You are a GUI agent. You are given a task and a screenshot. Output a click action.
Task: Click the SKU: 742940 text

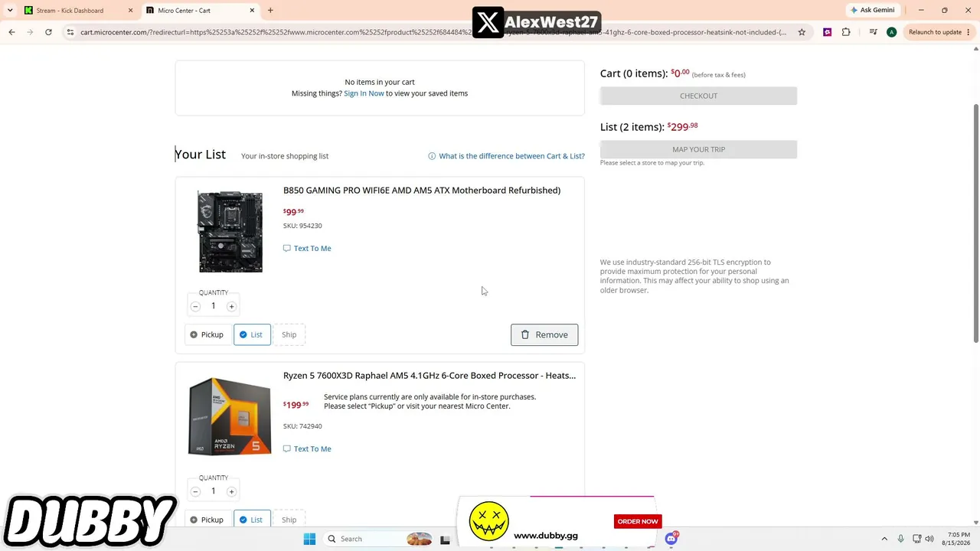tap(302, 426)
